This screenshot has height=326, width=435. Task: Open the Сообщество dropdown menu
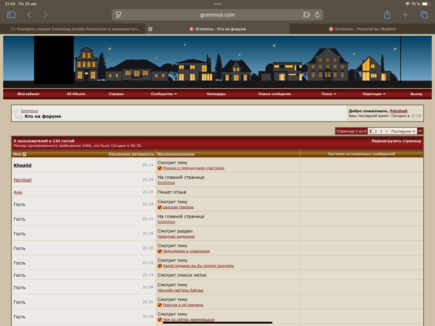[x=164, y=94]
